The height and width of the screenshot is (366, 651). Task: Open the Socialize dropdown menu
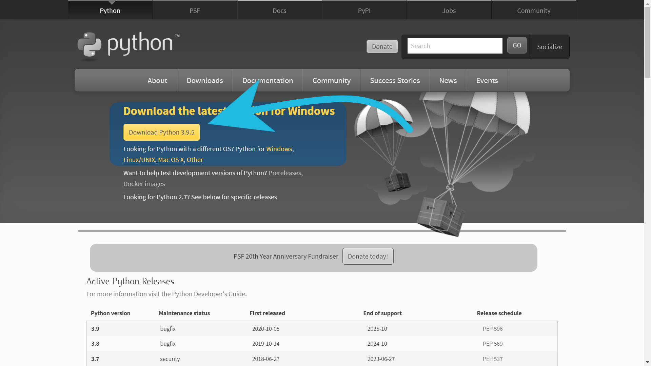coord(549,47)
